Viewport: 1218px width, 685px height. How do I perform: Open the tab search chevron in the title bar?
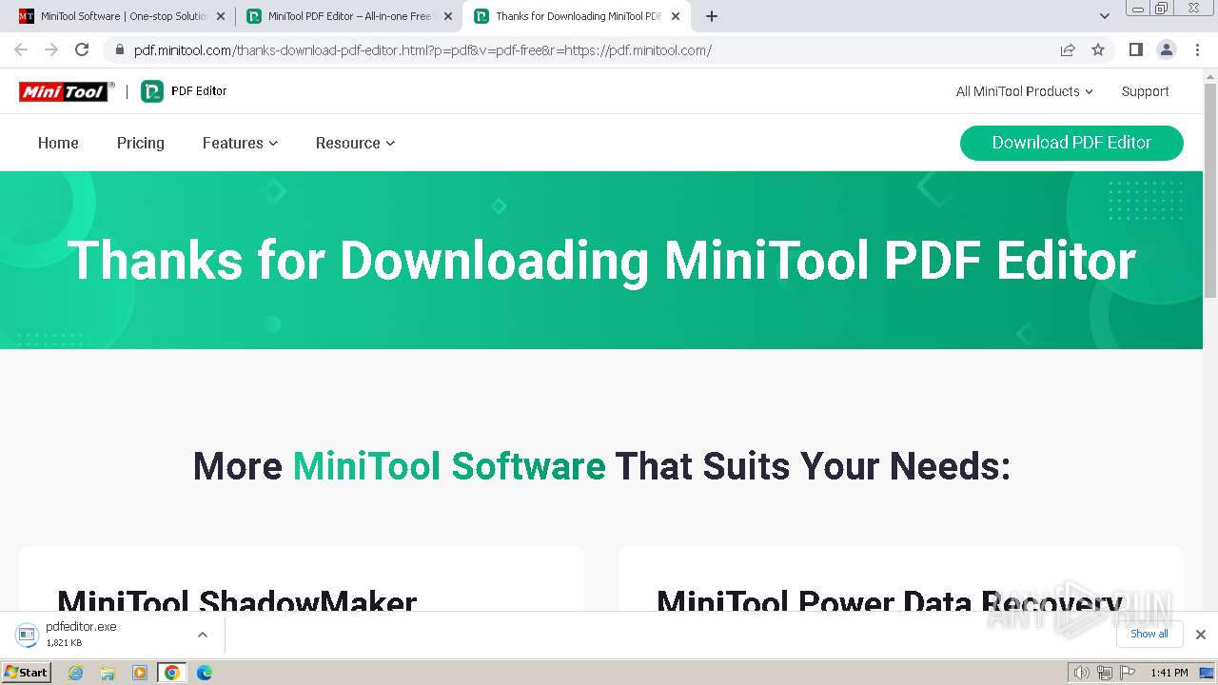coord(1105,16)
